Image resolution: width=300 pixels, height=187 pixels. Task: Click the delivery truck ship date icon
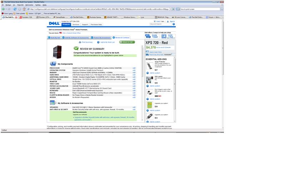(x=147, y=55)
